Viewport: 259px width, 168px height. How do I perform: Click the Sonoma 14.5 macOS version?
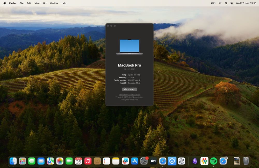(x=134, y=83)
